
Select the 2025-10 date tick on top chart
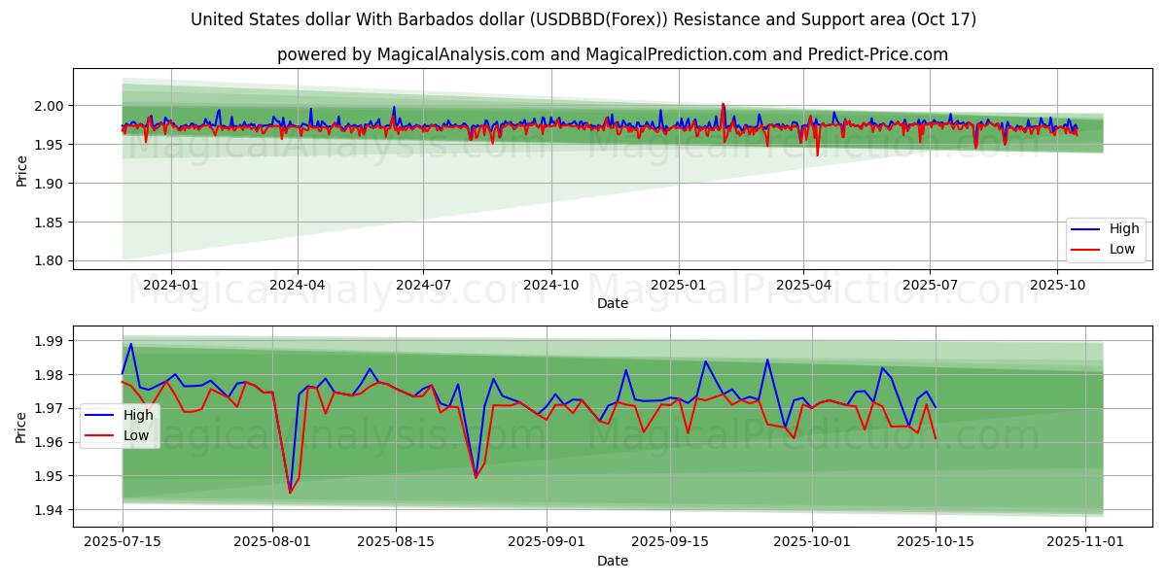1057,285
